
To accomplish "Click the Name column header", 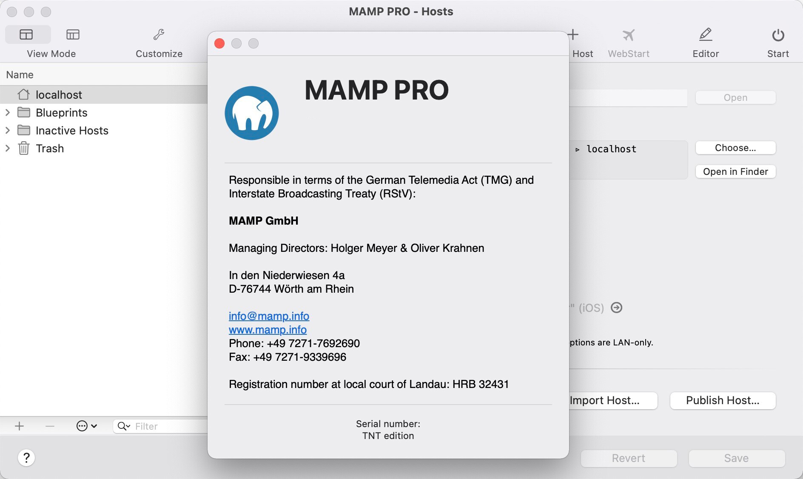I will (20, 74).
